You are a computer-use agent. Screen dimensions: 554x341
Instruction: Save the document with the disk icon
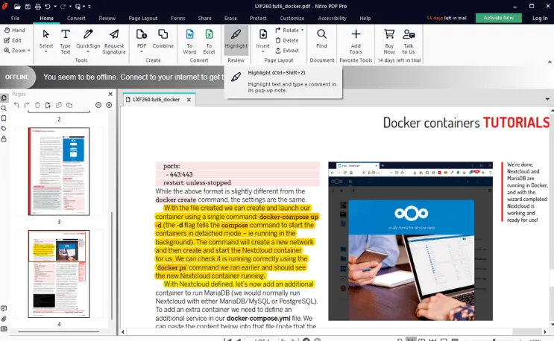tap(28, 7)
